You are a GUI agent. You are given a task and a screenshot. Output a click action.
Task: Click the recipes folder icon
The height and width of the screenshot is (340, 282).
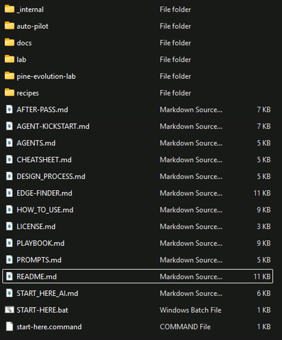(x=9, y=93)
